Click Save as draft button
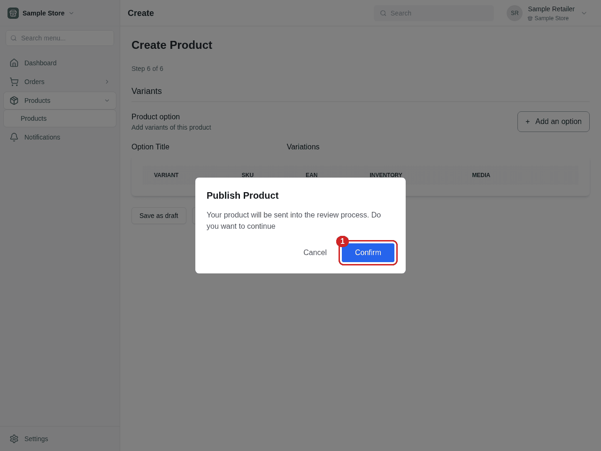Viewport: 601px width, 451px height. click(x=159, y=216)
